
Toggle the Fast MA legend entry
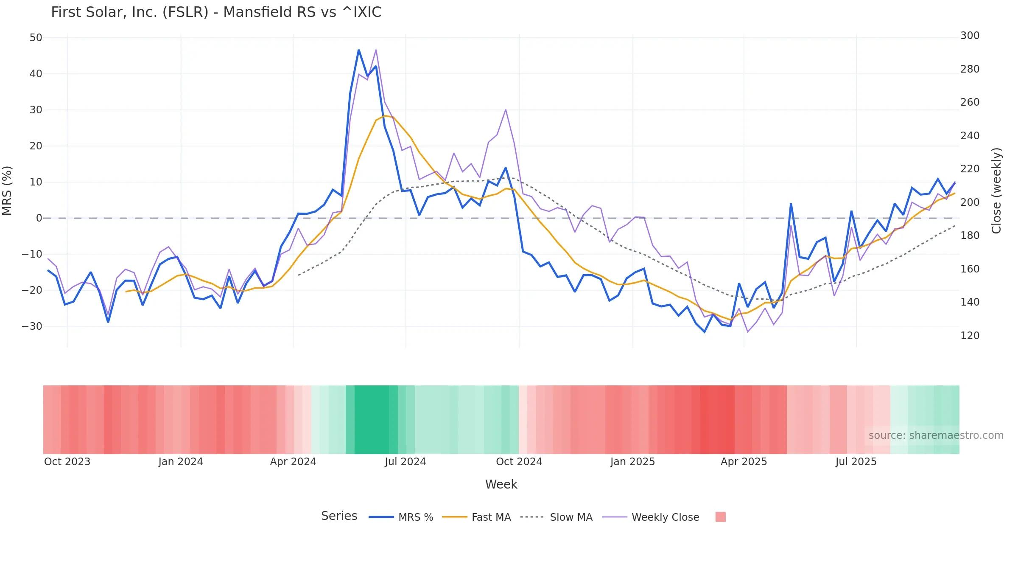point(476,517)
